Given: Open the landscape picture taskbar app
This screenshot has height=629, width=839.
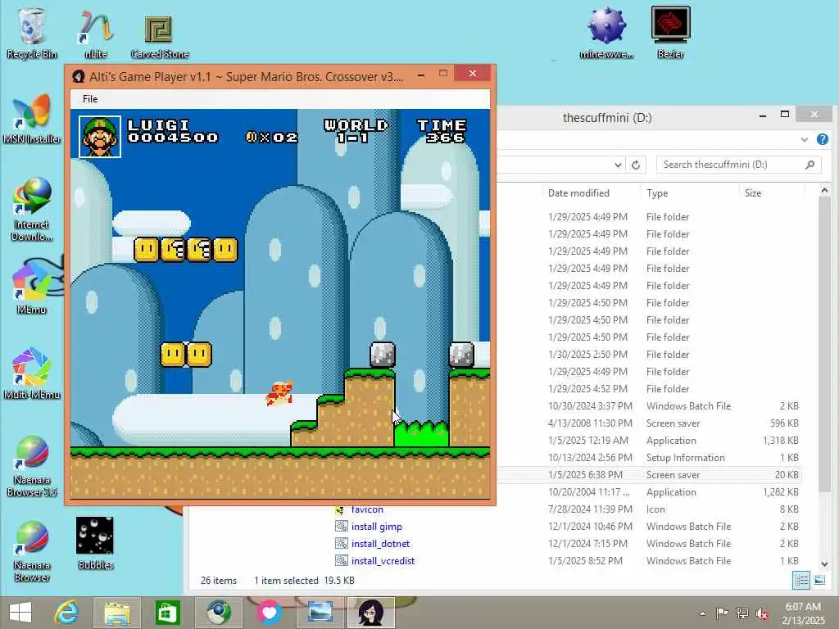Looking at the screenshot, I should [x=320, y=613].
